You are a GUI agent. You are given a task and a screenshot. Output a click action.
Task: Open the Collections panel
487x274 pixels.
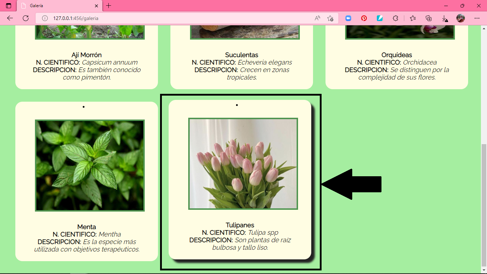pyautogui.click(x=428, y=18)
